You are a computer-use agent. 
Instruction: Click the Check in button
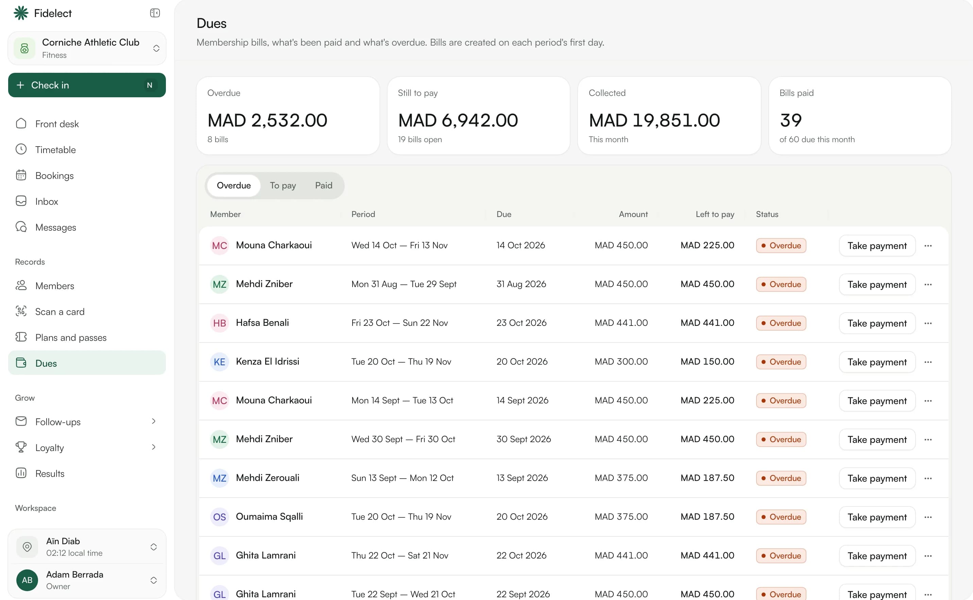click(87, 85)
